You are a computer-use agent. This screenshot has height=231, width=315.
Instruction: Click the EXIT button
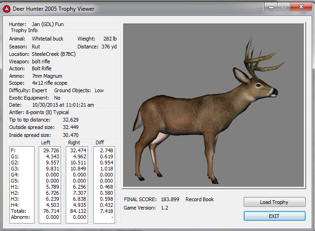tap(274, 216)
